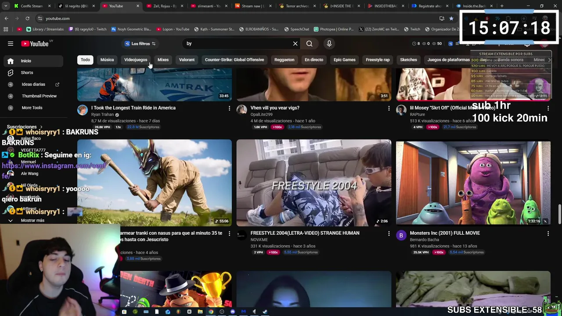Screen dimensions: 562x316
Task: Select 'Counter-Strike: Global Offensive' chip
Action: tap(234, 60)
